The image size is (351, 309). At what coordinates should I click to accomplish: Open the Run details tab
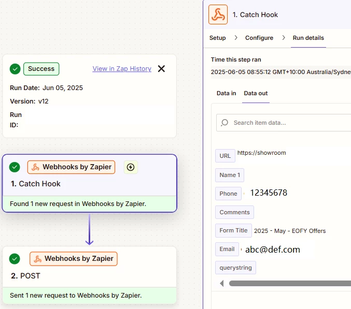[308, 38]
